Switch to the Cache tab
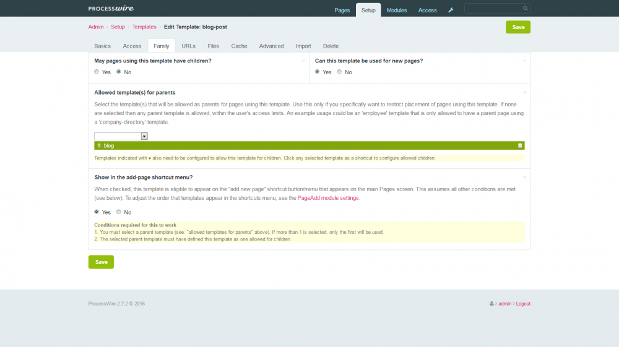The height and width of the screenshot is (347, 619). pos(239,46)
